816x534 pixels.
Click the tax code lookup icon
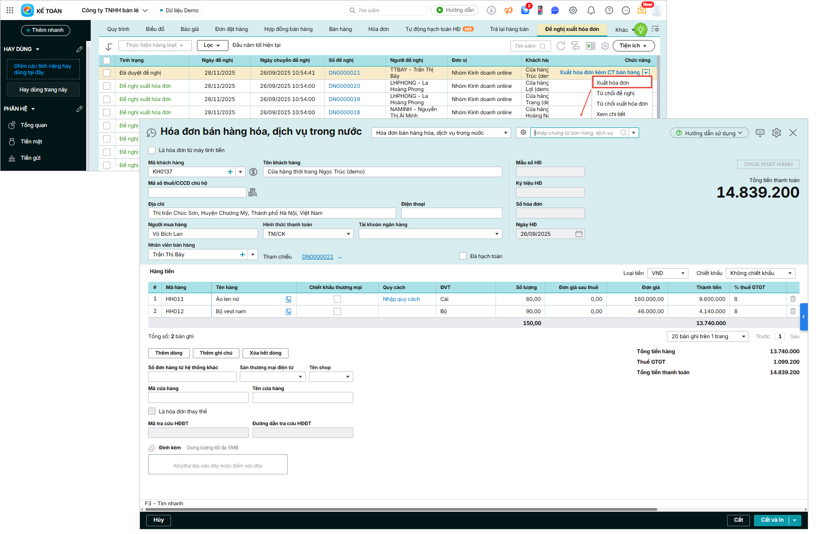click(253, 193)
